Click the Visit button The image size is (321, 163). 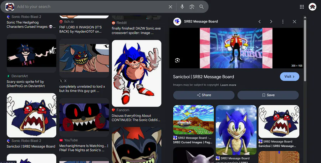tap(290, 77)
